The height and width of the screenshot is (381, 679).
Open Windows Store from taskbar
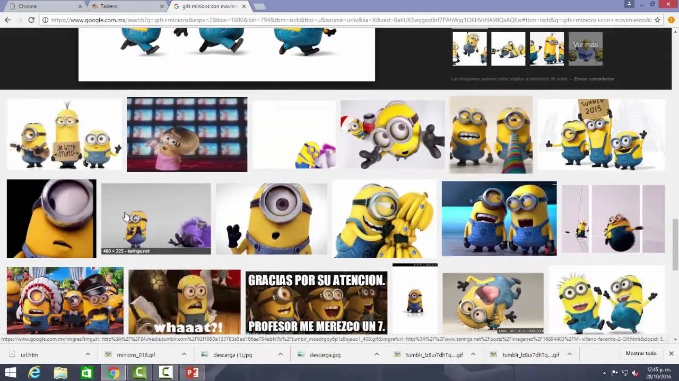pos(86,373)
